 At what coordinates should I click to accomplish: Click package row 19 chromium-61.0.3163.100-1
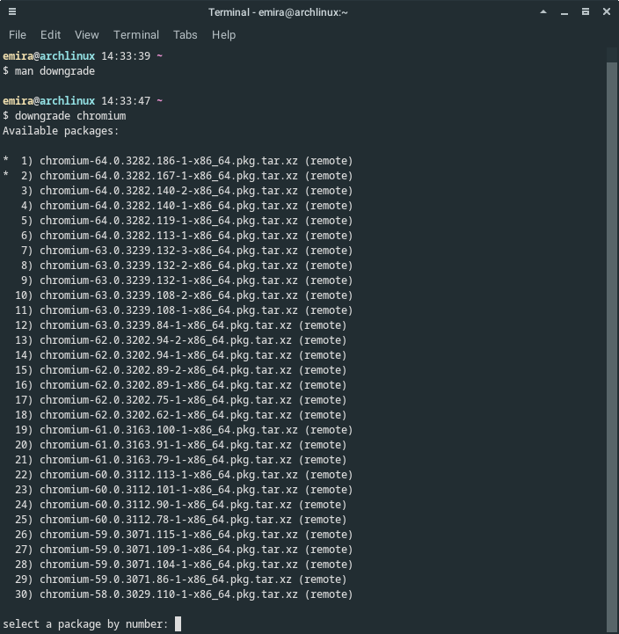coord(184,430)
